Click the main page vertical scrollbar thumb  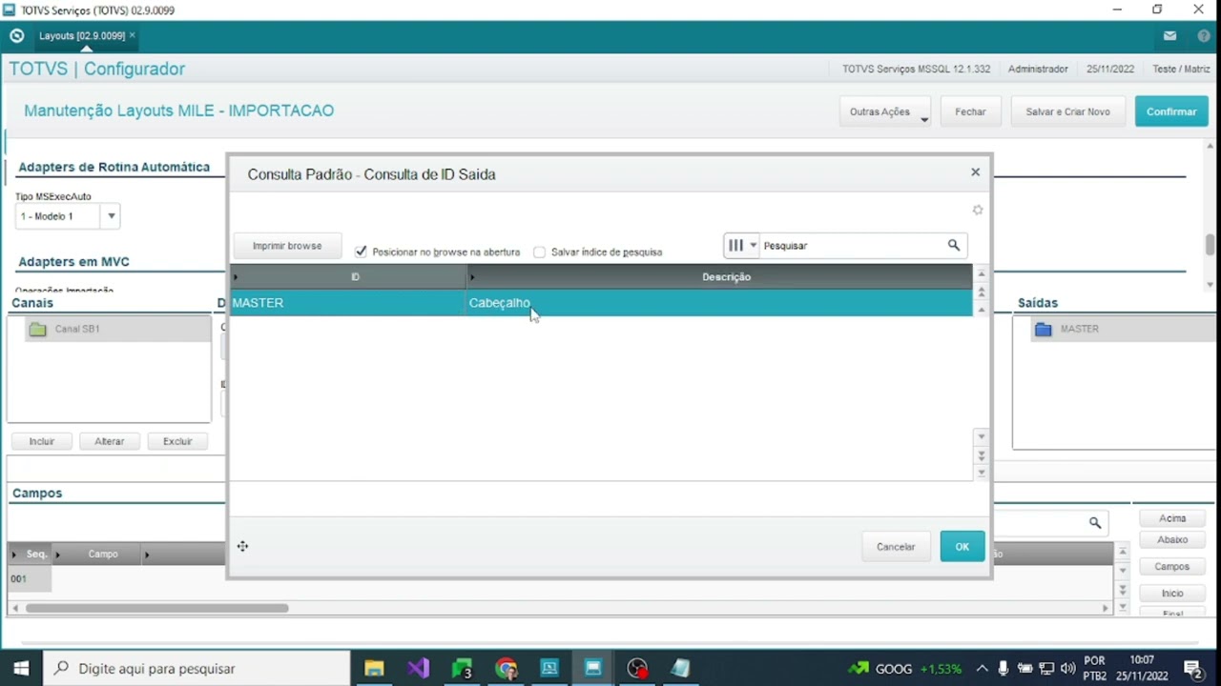(x=1210, y=245)
